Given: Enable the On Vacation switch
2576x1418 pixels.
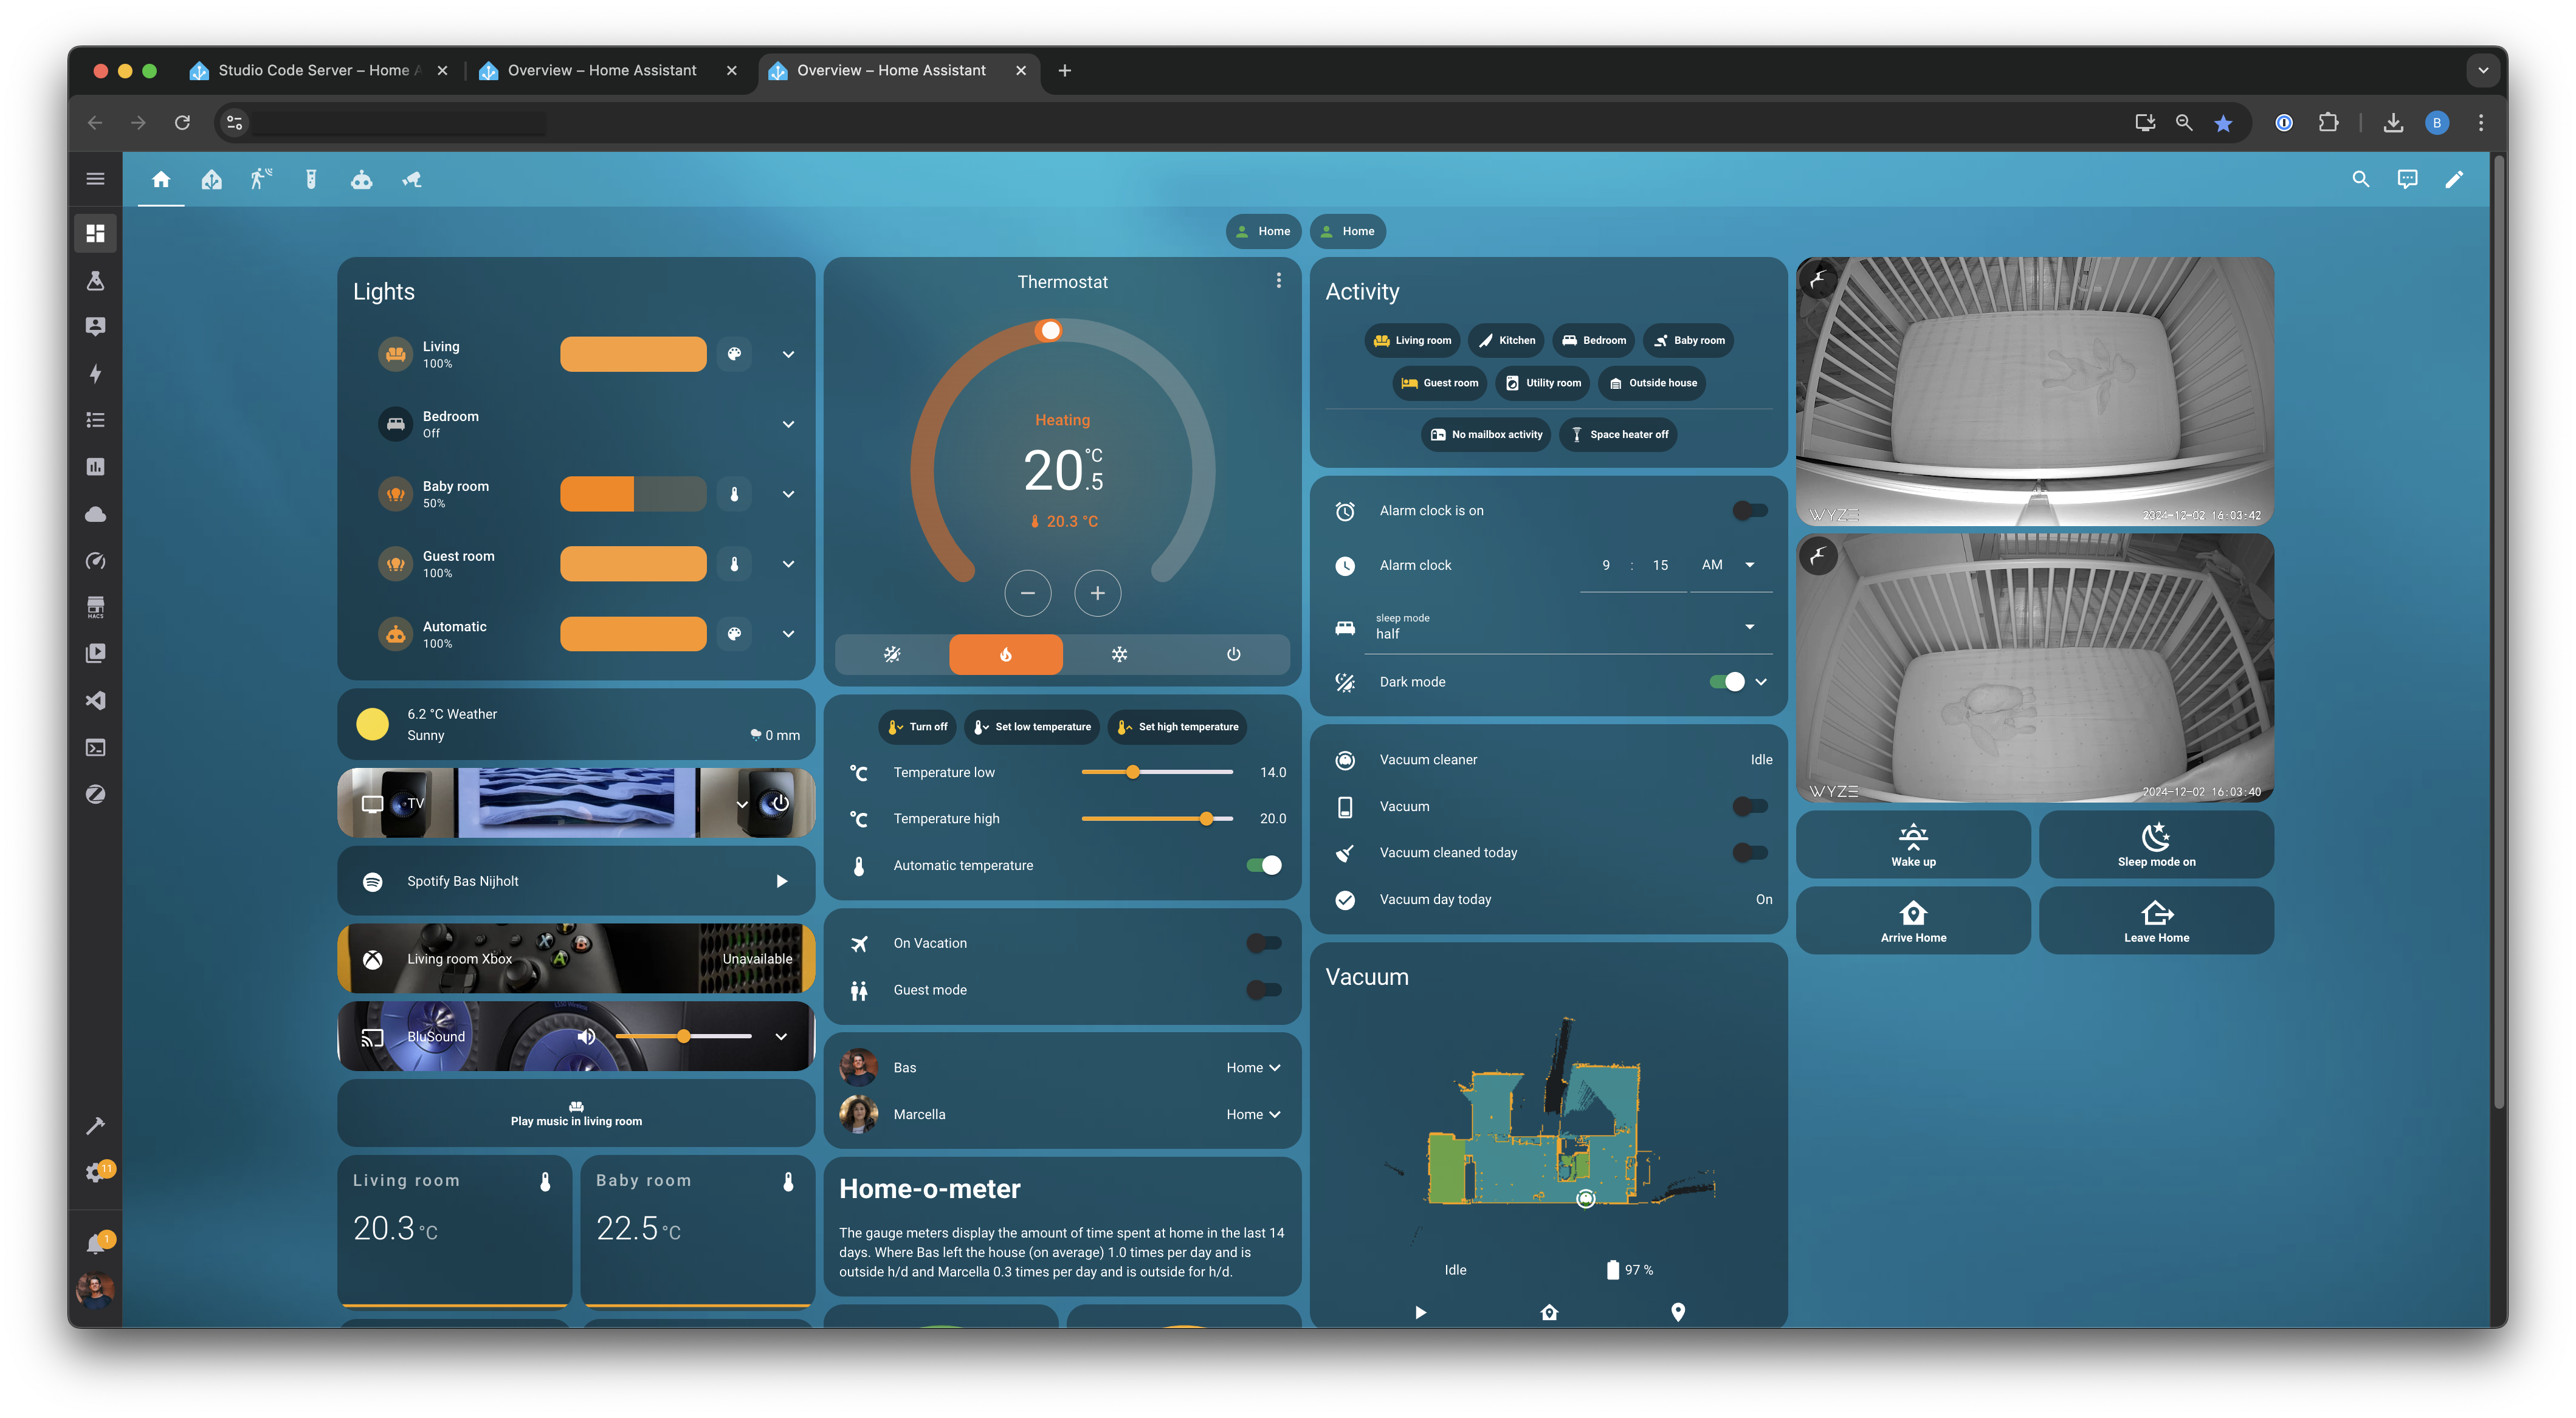Looking at the screenshot, I should pos(1263,942).
